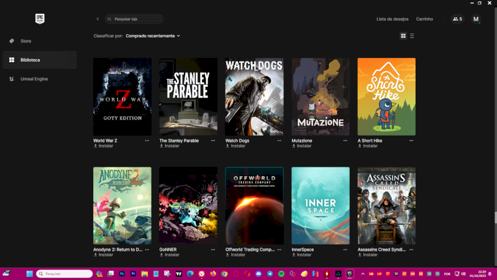Viewport: 497px width, 280px height.
Task: Install GoNNER
Action: pyautogui.click(x=170, y=255)
